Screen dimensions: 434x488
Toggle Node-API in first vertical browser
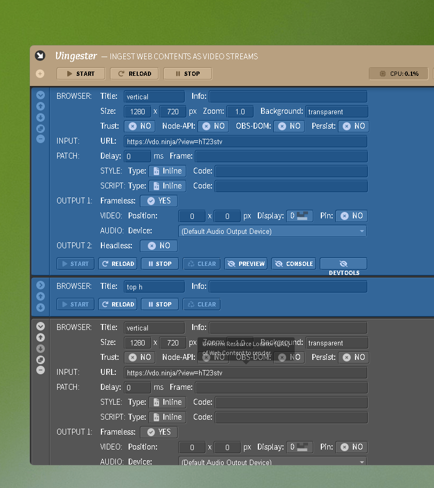213,126
